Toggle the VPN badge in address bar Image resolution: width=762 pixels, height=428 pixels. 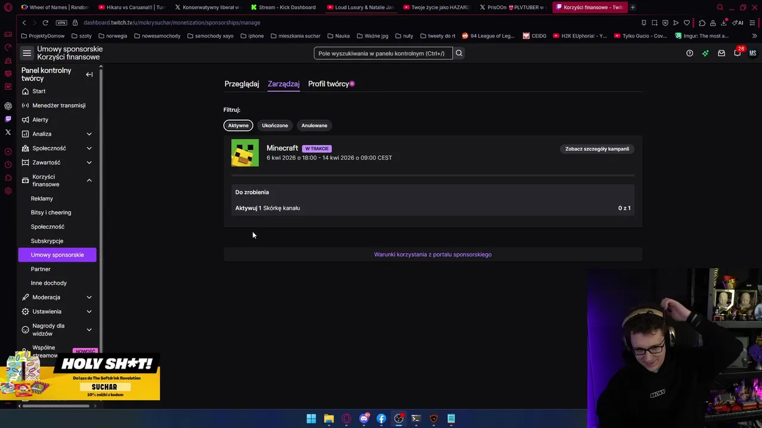point(61,23)
